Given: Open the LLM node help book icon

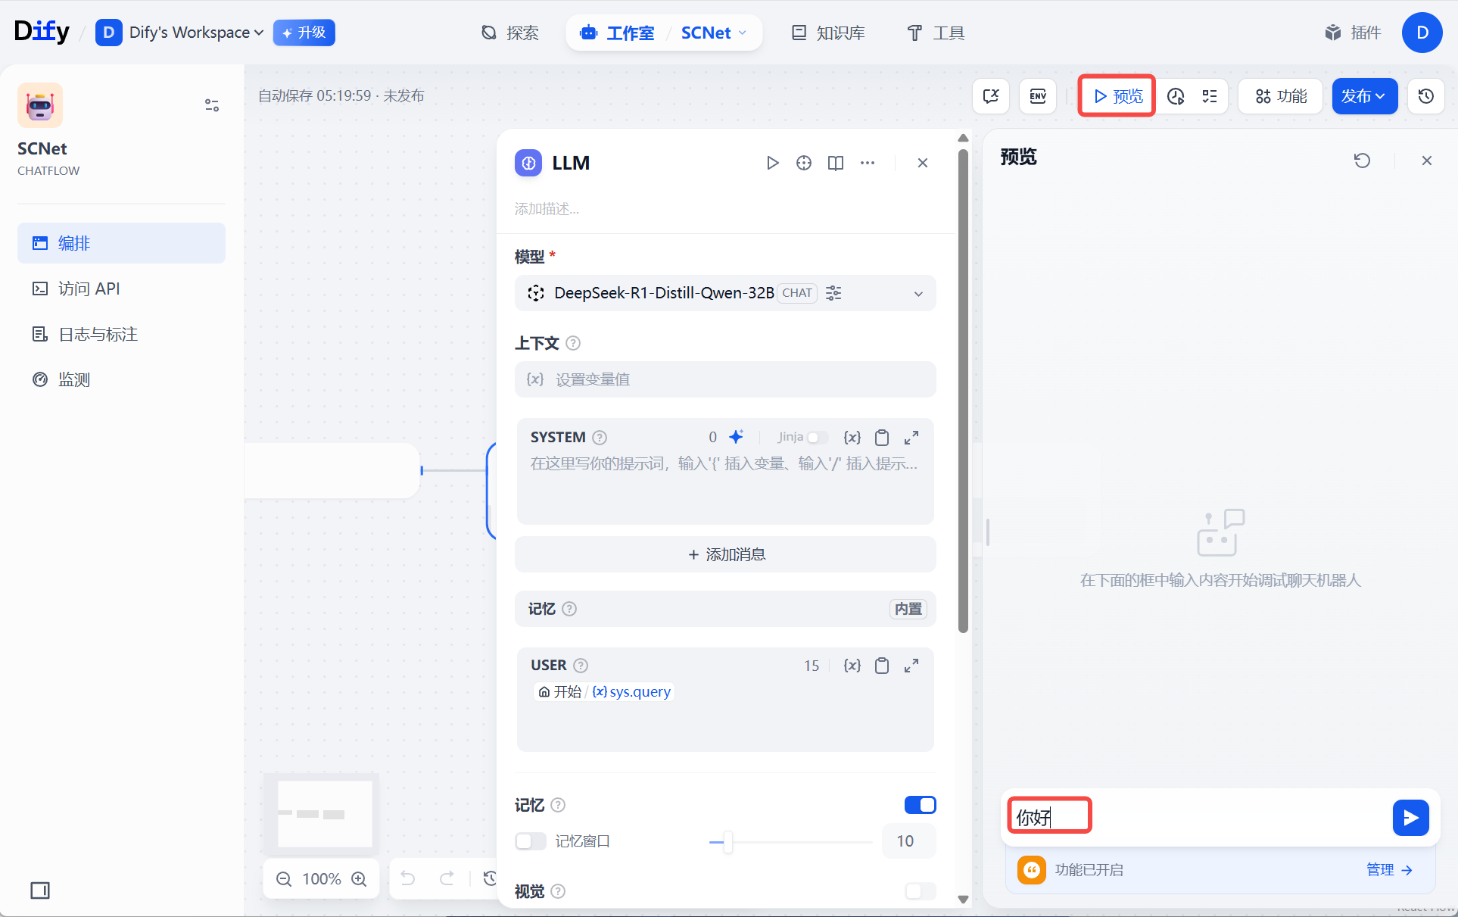Looking at the screenshot, I should [x=835, y=163].
